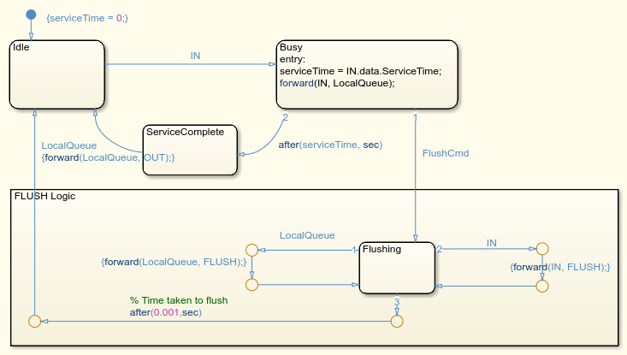Select the {forward(LocalQueue, FLUSH);} action label

pyautogui.click(x=174, y=262)
